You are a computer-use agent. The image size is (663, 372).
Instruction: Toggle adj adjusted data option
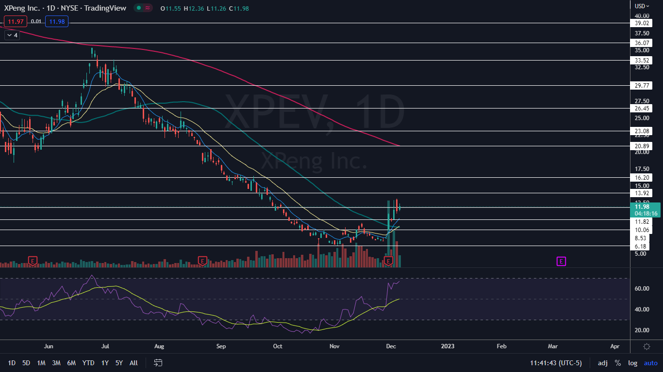[602, 363]
